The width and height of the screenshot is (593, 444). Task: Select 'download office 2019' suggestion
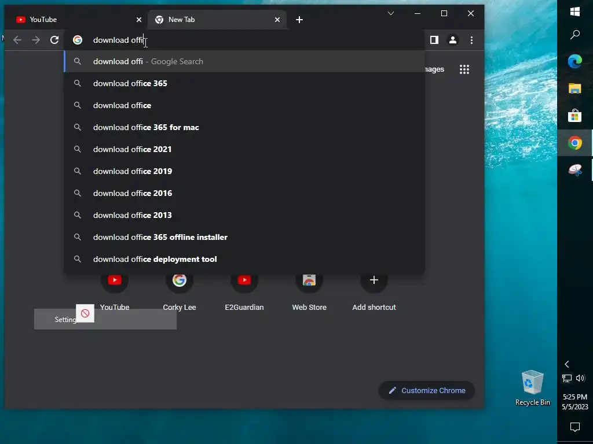point(244,171)
